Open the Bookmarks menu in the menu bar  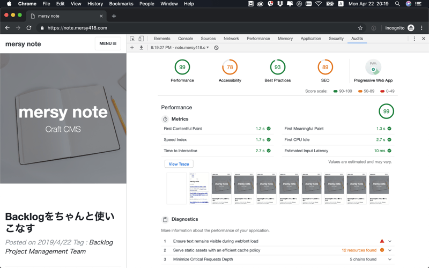click(x=121, y=4)
